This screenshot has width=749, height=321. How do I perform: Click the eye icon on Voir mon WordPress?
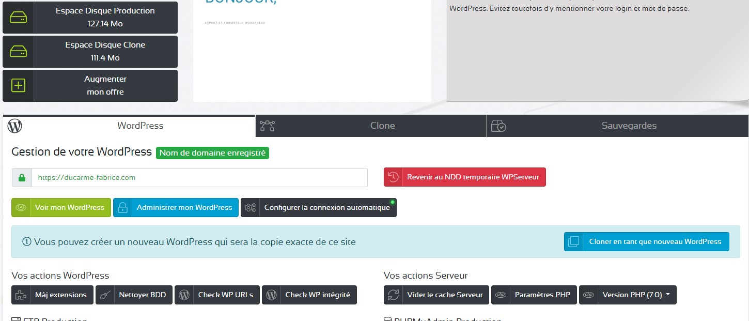coord(21,207)
